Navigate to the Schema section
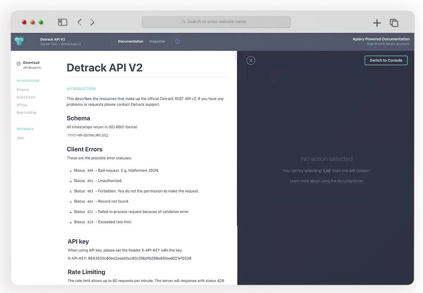Image resolution: width=423 pixels, height=293 pixels. click(23, 90)
